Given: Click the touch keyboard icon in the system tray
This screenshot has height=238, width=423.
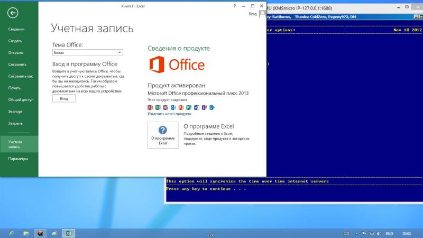Looking at the screenshot, I should pos(346,233).
